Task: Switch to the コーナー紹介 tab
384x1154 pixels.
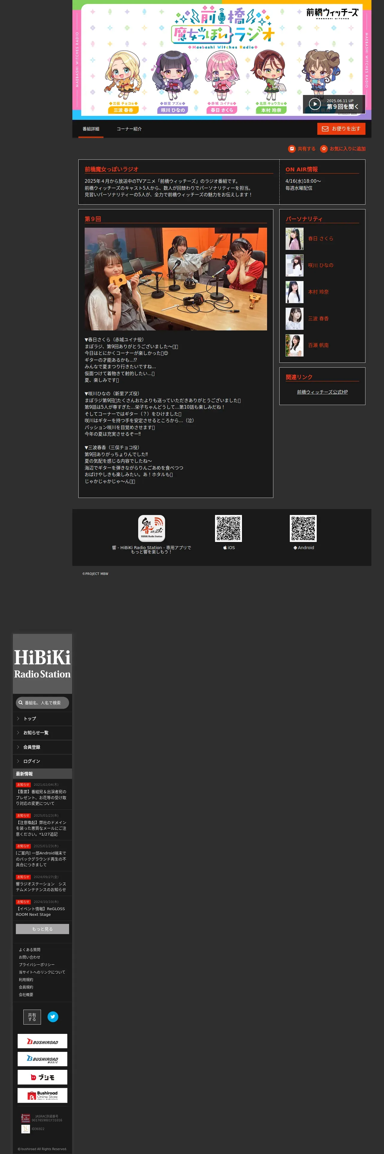Action: (129, 129)
